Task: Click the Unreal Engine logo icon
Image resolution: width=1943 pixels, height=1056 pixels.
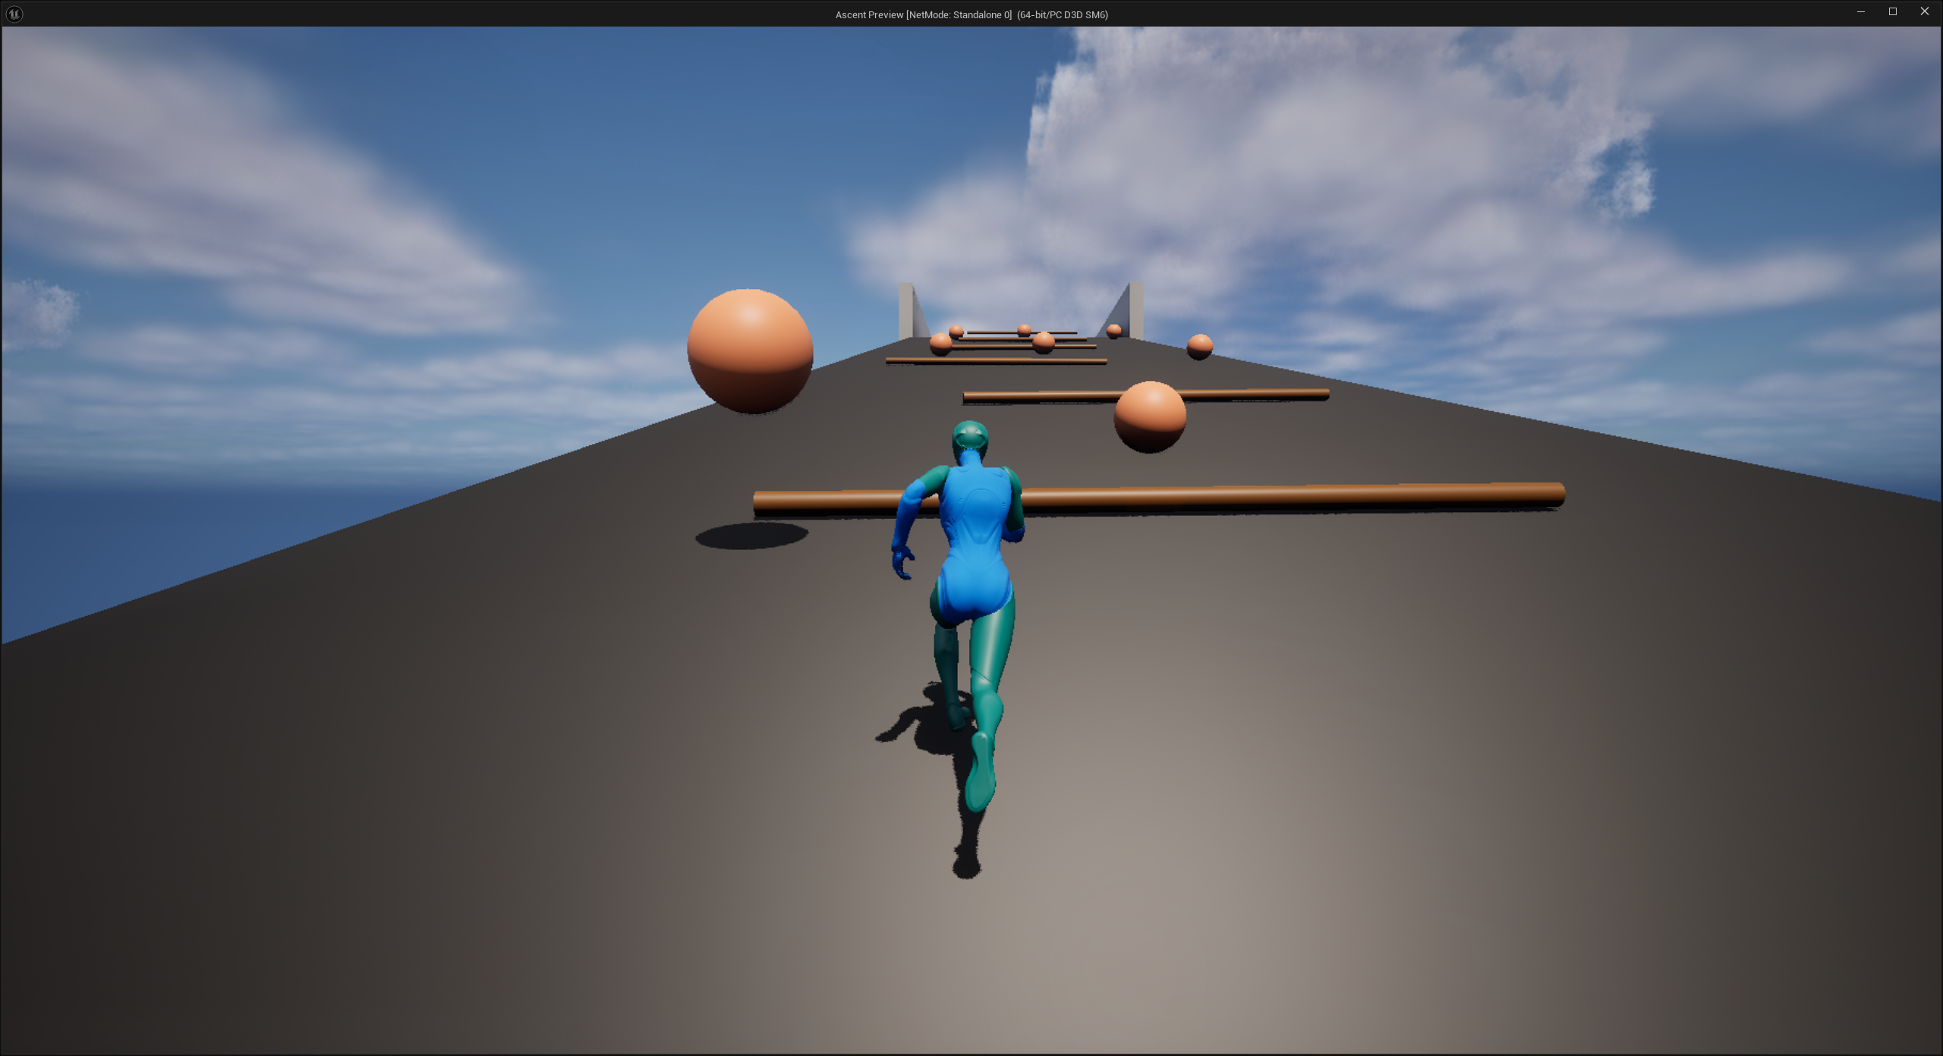Action: [x=14, y=14]
